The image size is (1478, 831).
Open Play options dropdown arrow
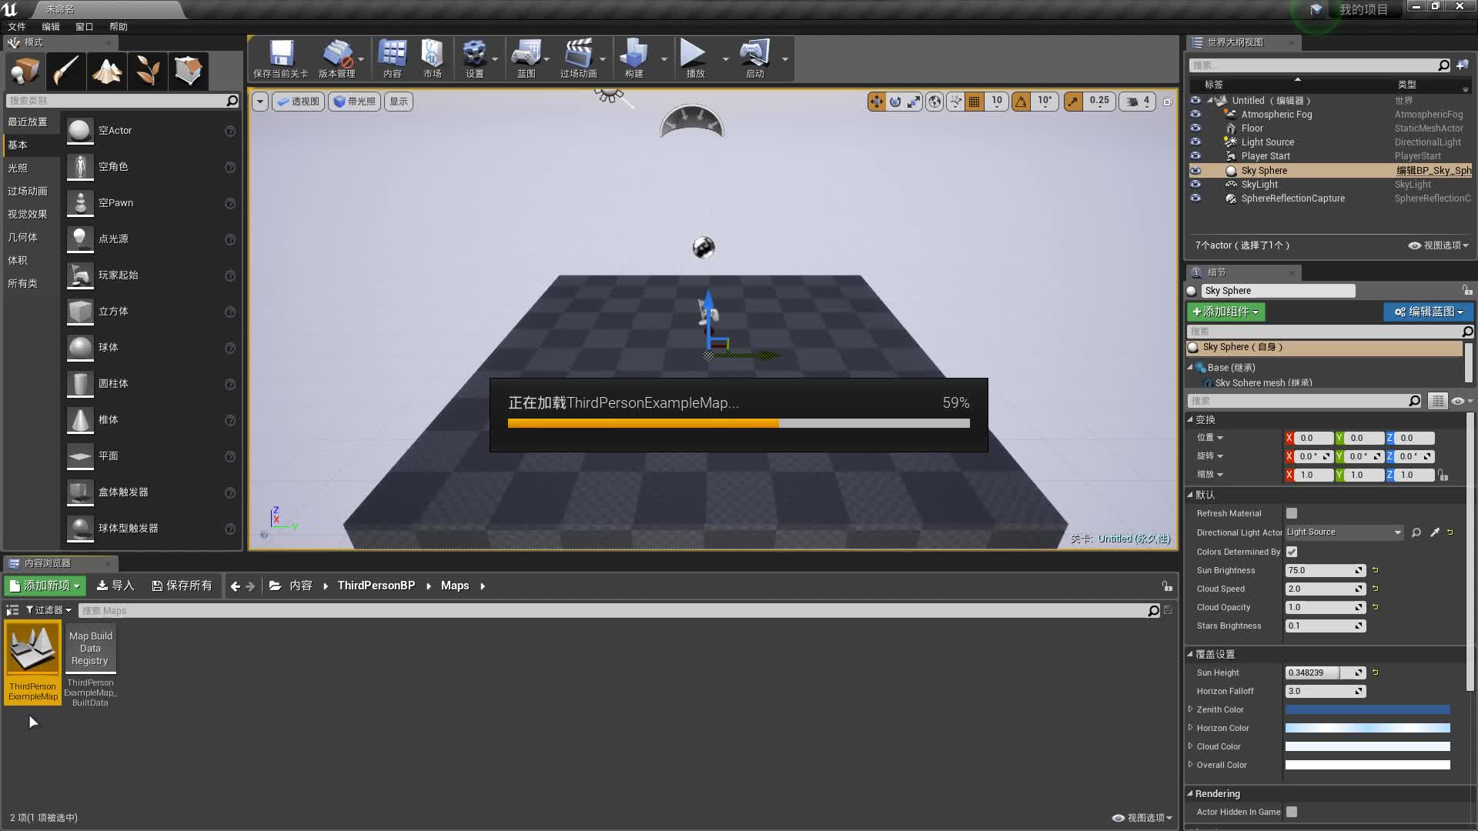pos(725,58)
